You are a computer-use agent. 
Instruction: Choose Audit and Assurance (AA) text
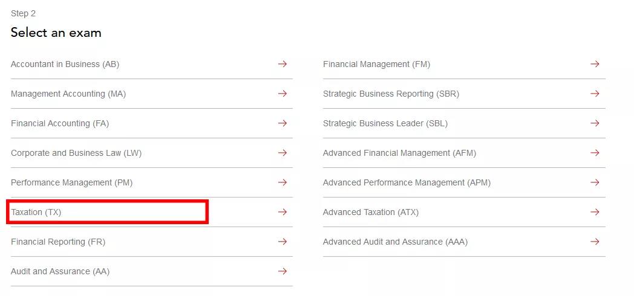pos(60,271)
